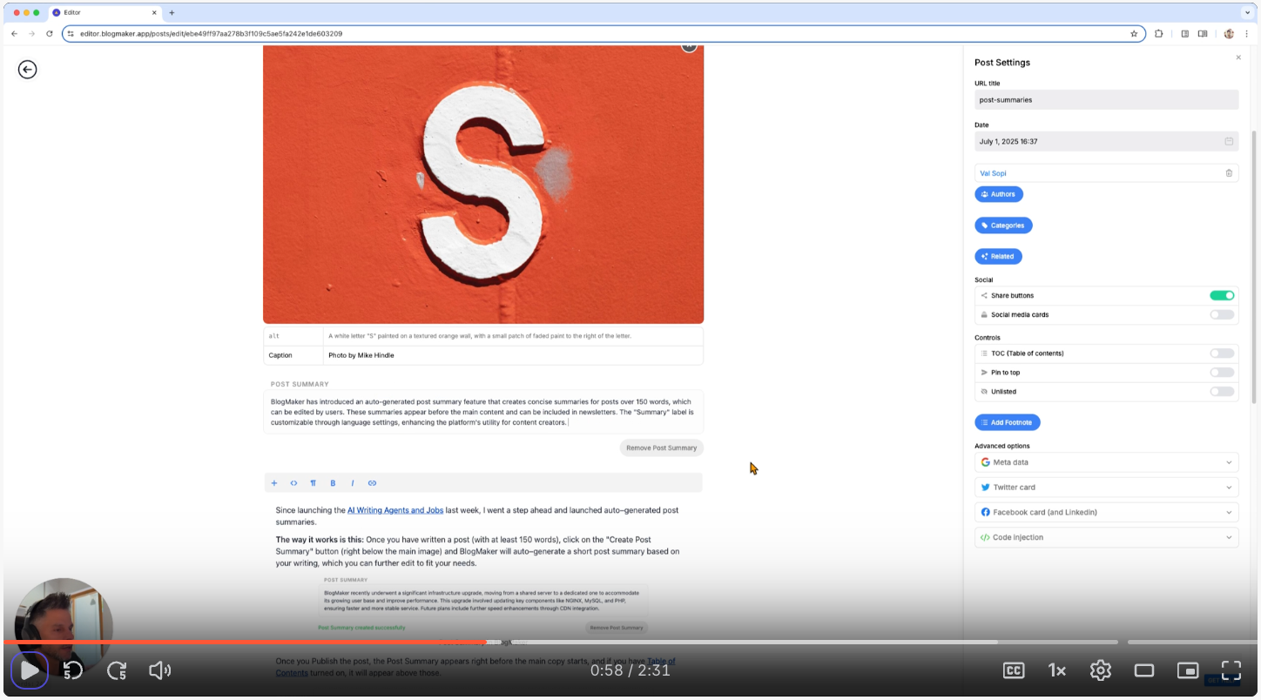Enable Pin to top toggle
Image resolution: width=1261 pixels, height=700 pixels.
pyautogui.click(x=1222, y=373)
